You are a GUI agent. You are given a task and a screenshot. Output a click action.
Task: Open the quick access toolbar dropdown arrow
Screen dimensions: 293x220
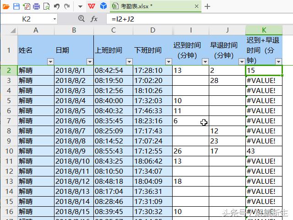coord(80,7)
